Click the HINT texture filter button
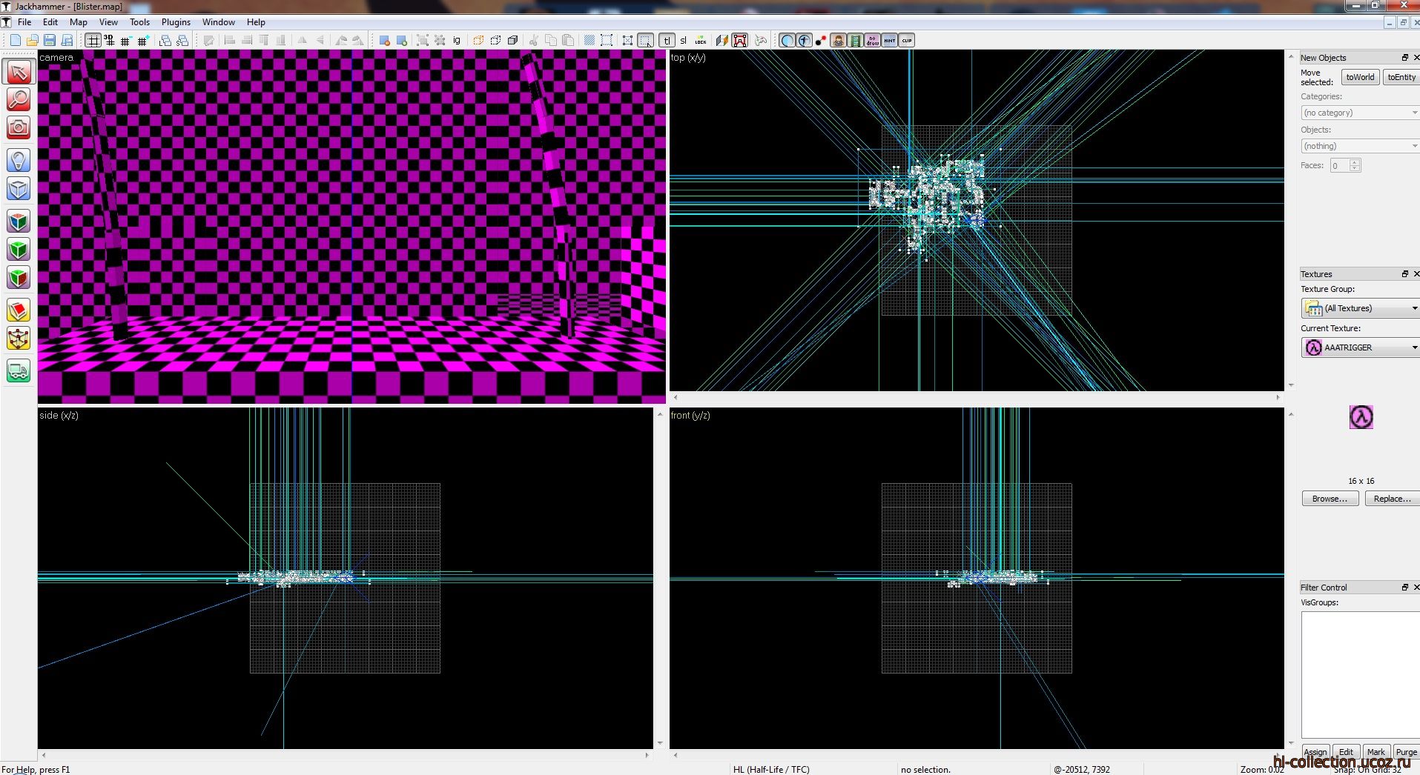The width and height of the screenshot is (1420, 775). tap(888, 40)
